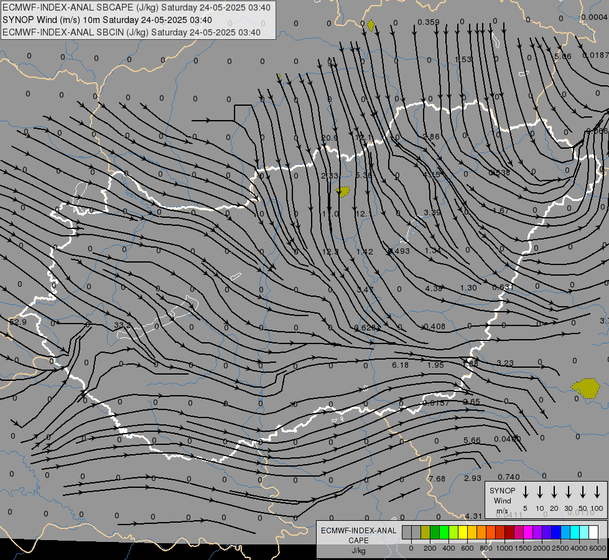609x560 pixels.
Task: Pick the white swatch above 6000 in the legend
Action: pos(593,532)
